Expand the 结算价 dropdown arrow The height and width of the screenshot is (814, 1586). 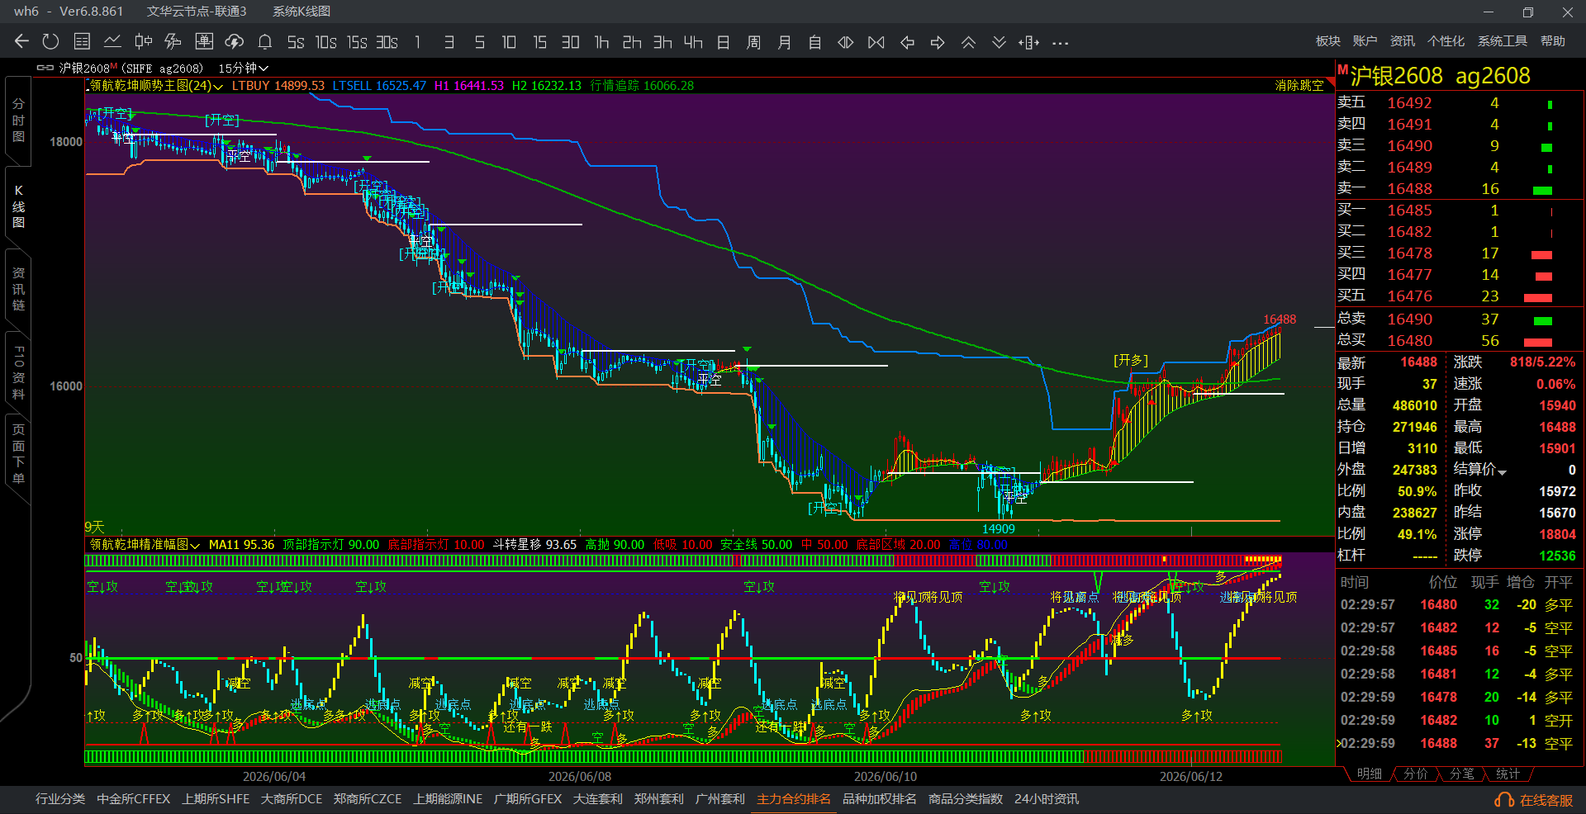click(x=1502, y=471)
